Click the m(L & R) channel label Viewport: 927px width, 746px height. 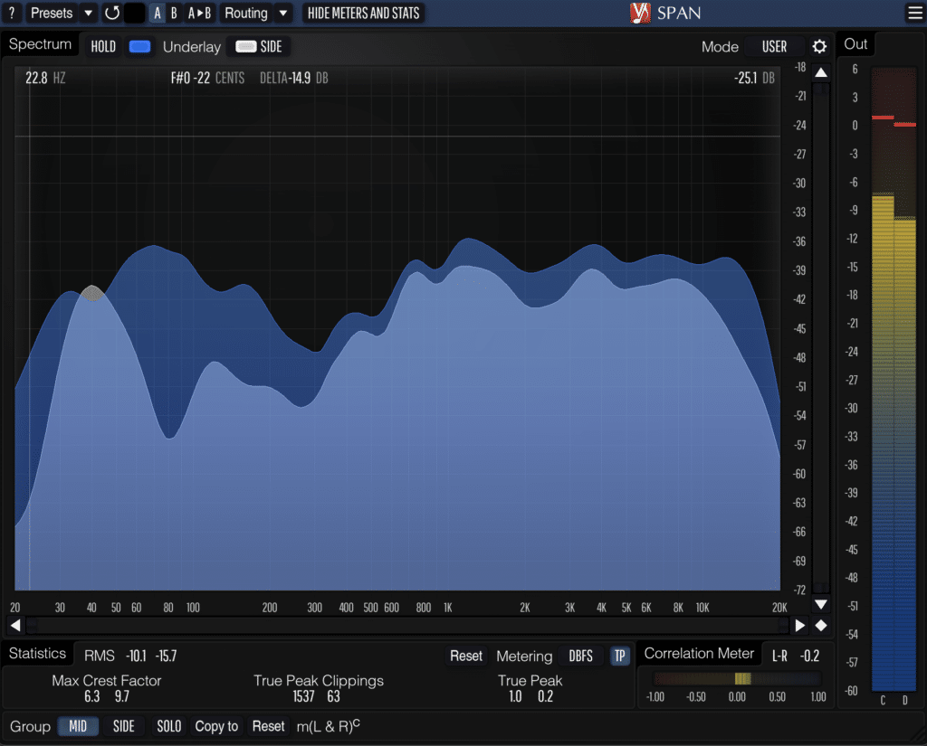(328, 726)
